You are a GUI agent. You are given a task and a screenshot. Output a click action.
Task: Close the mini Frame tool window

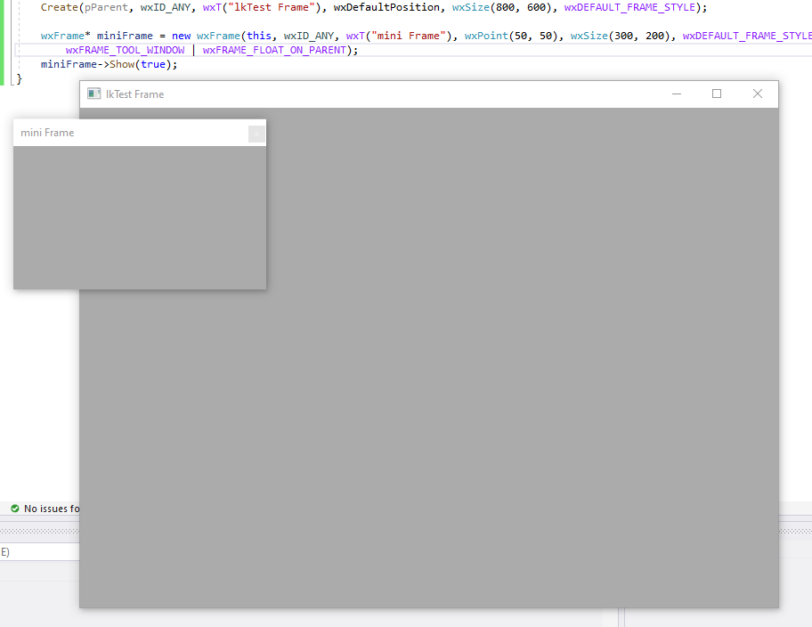(256, 134)
